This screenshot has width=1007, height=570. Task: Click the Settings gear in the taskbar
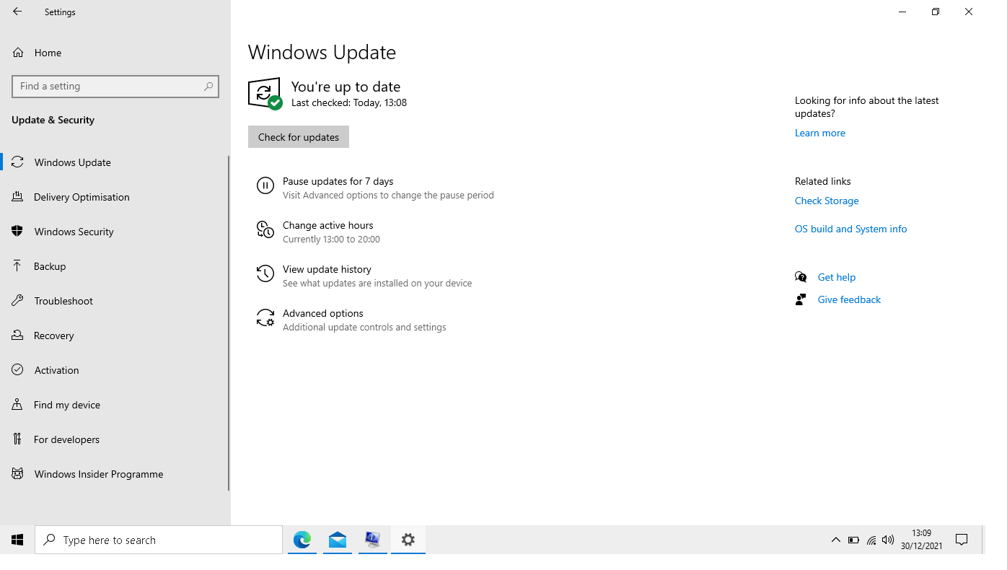click(408, 540)
